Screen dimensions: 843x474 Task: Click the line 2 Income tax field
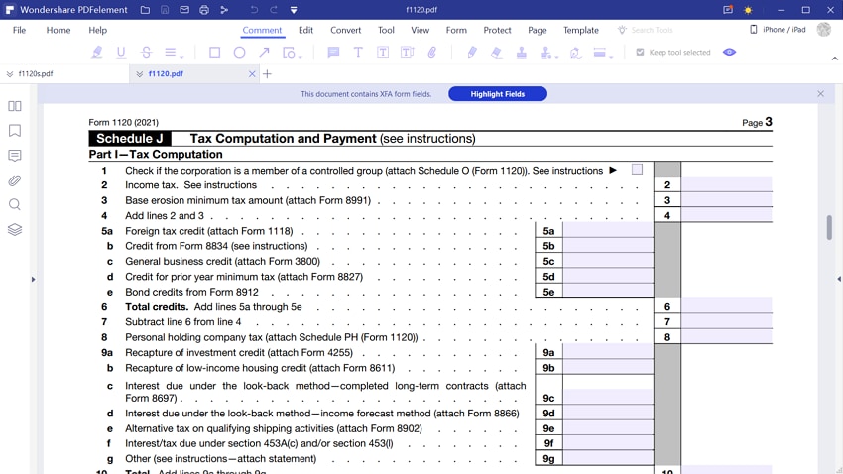[727, 184]
